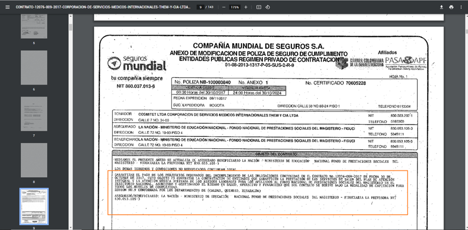Click the 175% zoom level field
Image resolution: width=468 pixels, height=230 pixels.
click(235, 7)
